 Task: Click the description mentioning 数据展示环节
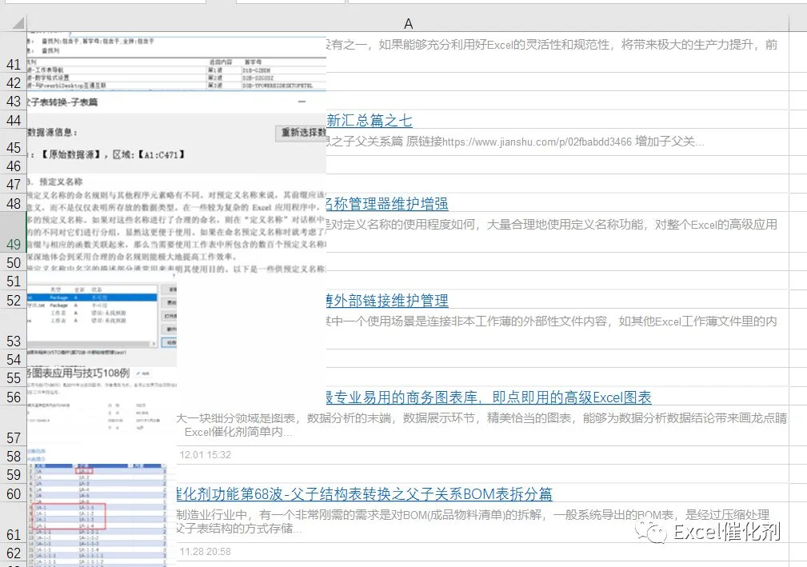click(481, 425)
